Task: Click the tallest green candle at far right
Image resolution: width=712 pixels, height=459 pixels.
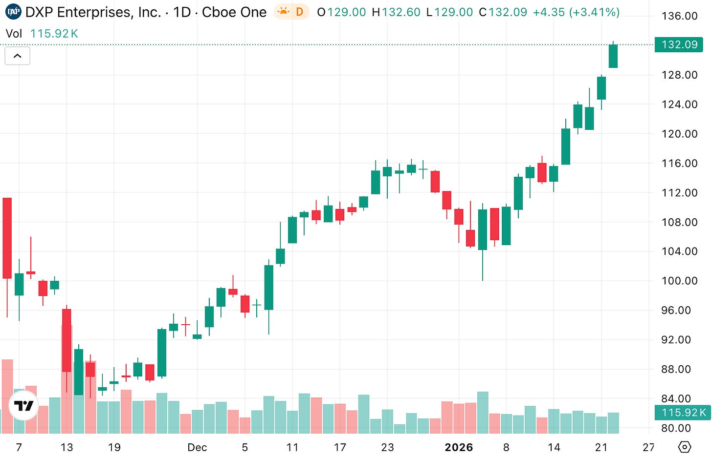Action: 613,56
